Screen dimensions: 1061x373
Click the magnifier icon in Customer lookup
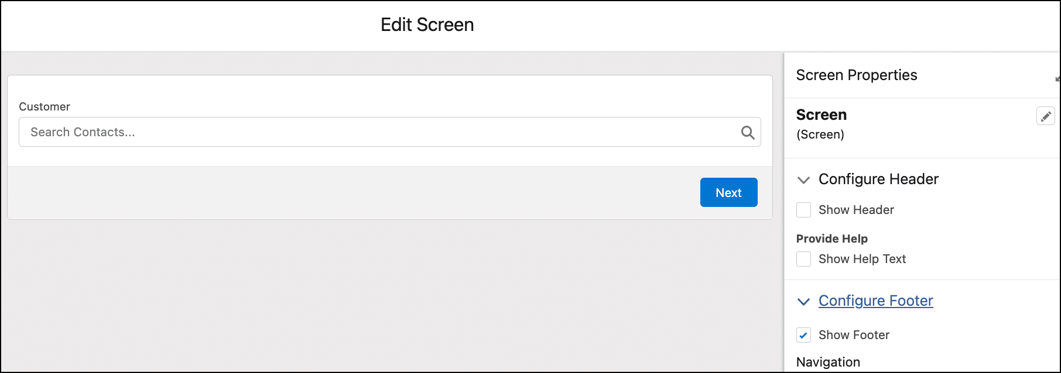[748, 132]
